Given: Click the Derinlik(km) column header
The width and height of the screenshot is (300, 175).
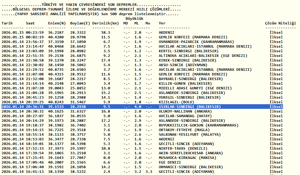Looking at the screenshot, I should (106, 23).
